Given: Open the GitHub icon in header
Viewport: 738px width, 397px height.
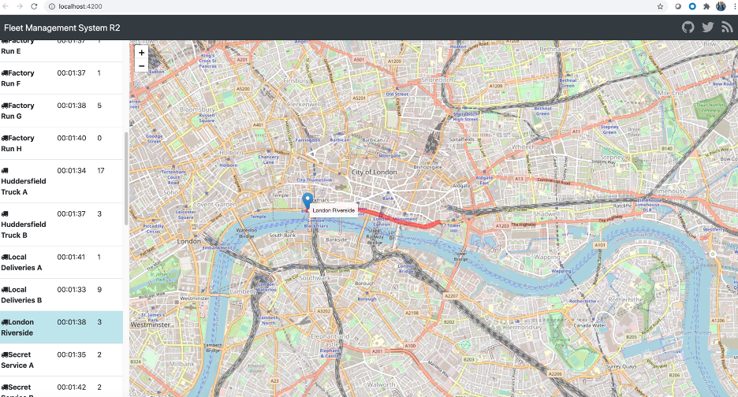Looking at the screenshot, I should pyautogui.click(x=688, y=28).
